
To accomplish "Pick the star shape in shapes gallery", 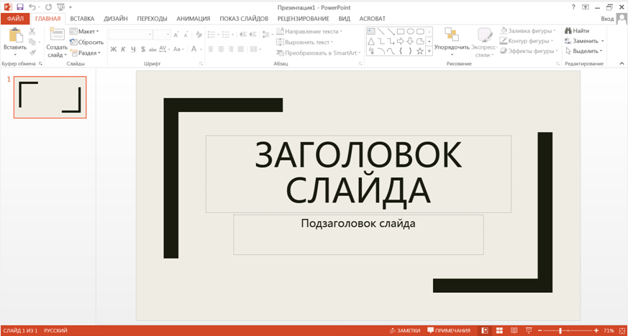I will click(x=419, y=51).
